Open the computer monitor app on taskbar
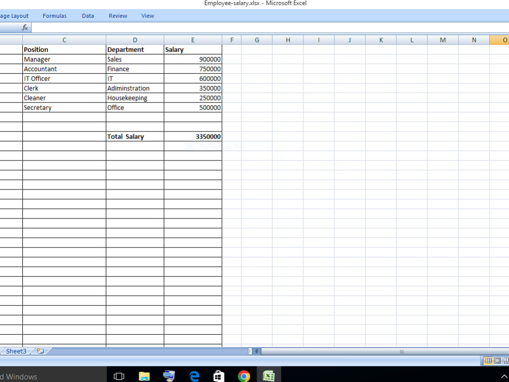Image resolution: width=509 pixels, height=382 pixels. [169, 376]
